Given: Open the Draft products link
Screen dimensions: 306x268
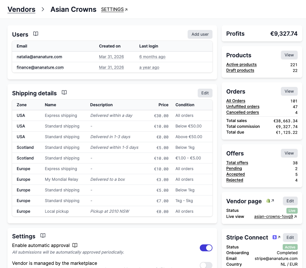Looking at the screenshot, I should pyautogui.click(x=240, y=70).
